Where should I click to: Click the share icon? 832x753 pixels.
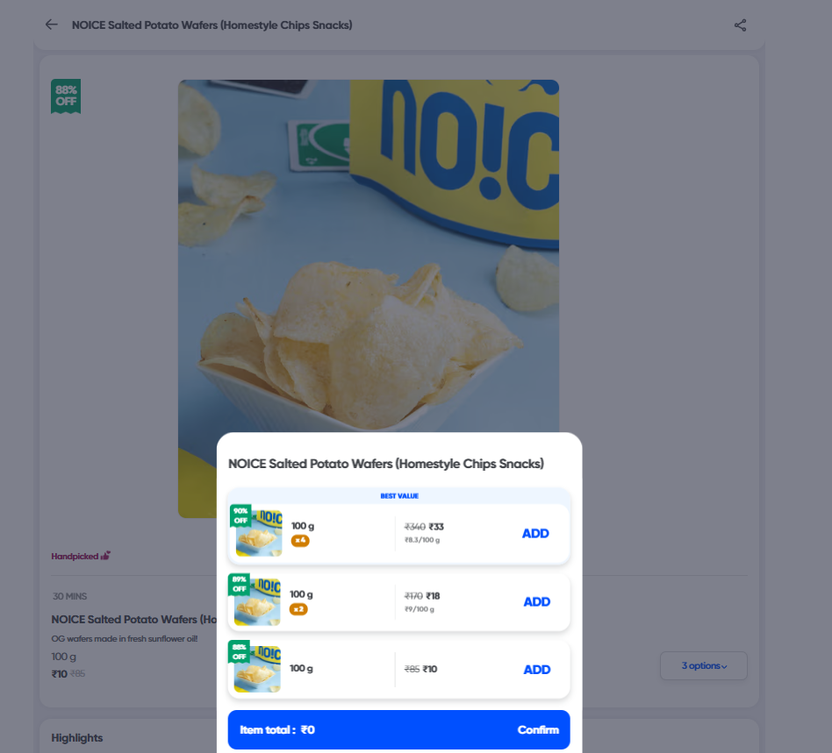[x=740, y=25]
